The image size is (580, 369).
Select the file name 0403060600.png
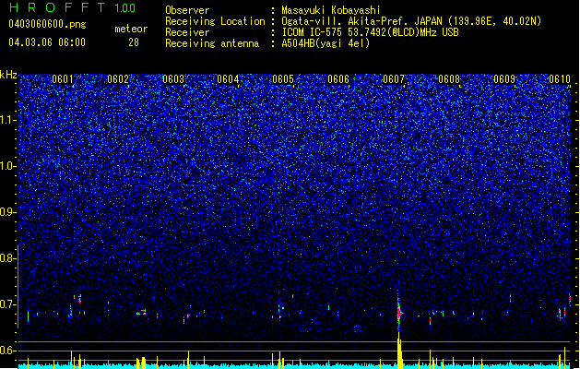pos(47,24)
